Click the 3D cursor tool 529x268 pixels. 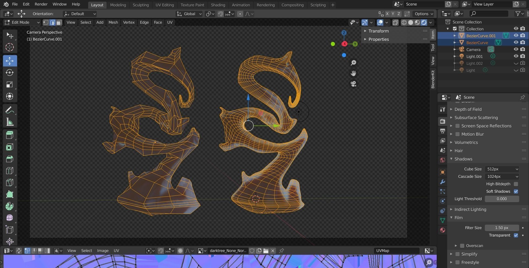10,47
